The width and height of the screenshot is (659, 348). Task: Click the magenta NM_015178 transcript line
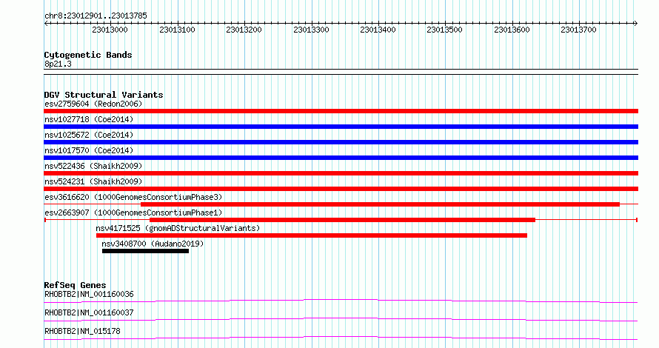(341, 338)
